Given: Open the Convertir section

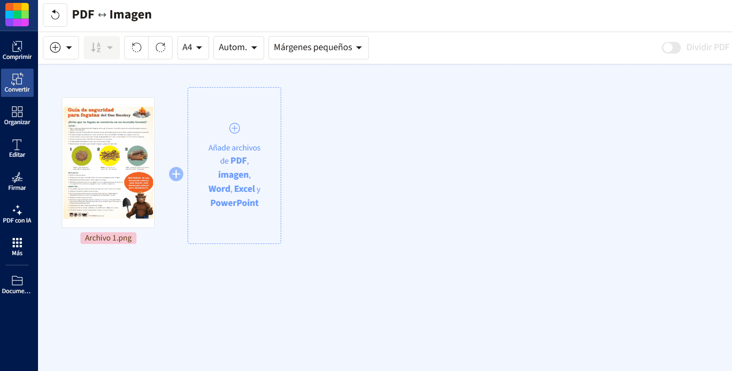Looking at the screenshot, I should 18,83.
